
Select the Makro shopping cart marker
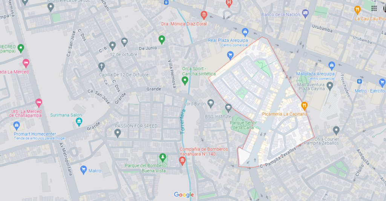point(83,170)
